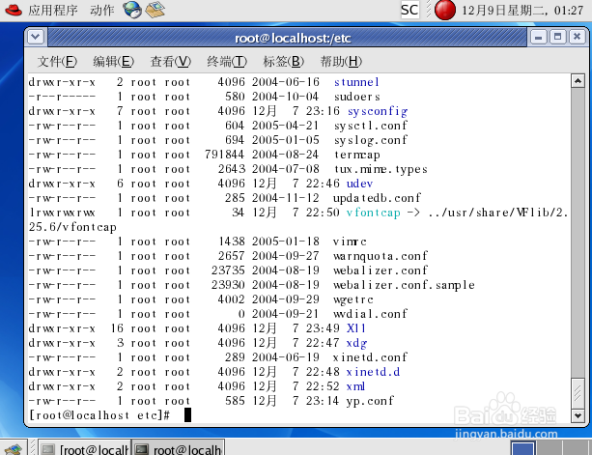Minimize the terminal window
This screenshot has height=455, width=592.
(538, 37)
